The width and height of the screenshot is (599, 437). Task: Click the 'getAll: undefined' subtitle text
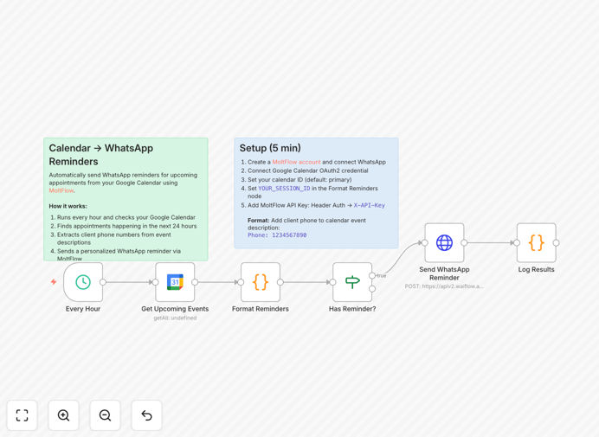click(175, 318)
